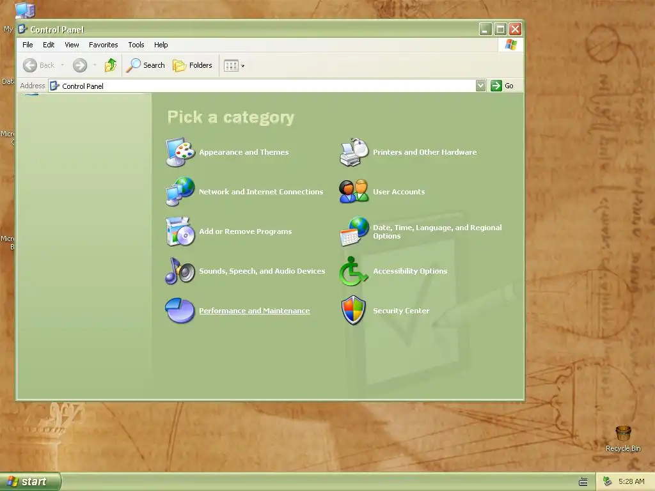Open the Security Center link

pos(401,311)
